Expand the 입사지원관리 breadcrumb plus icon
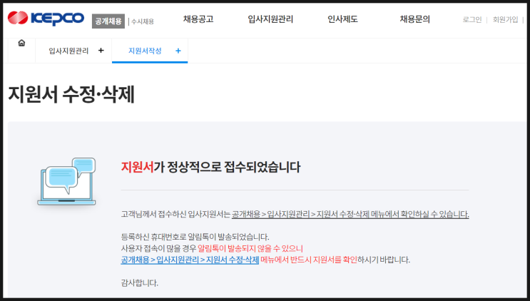Screen dimensions: 530x301 coord(101,51)
